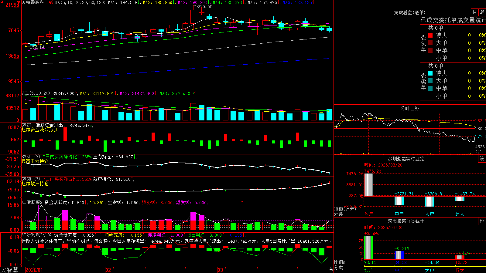Click the MA3: 190.302 value

point(193,2)
